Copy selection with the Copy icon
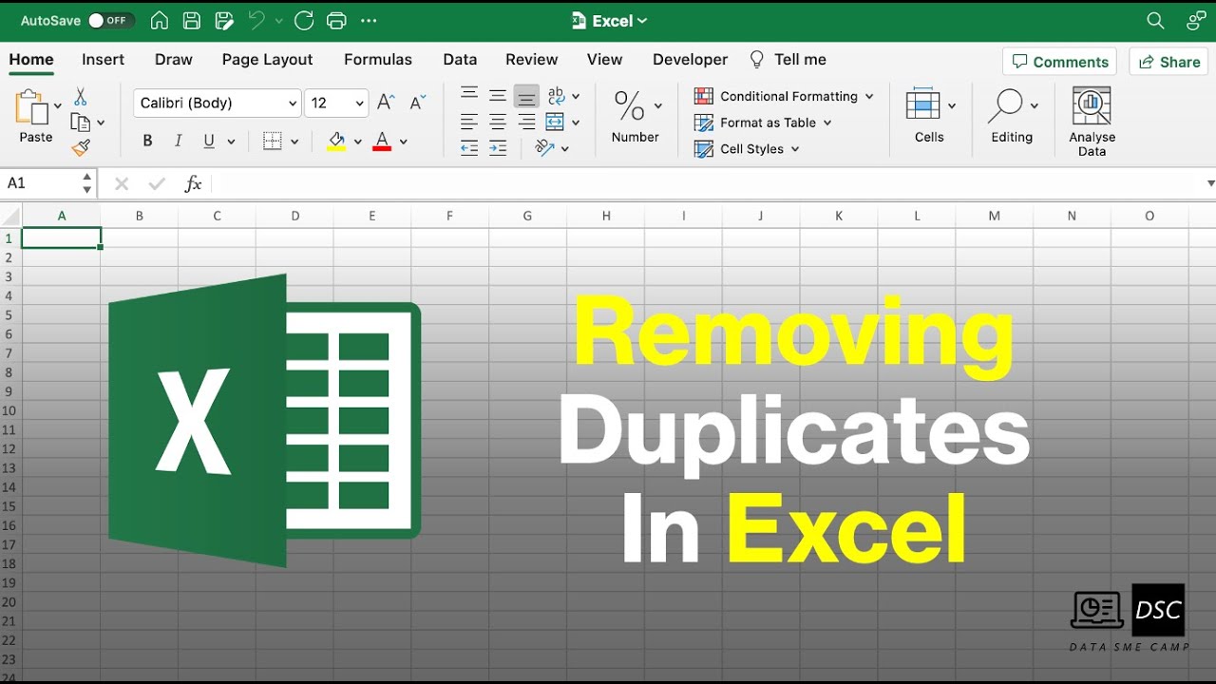This screenshot has height=684, width=1216. [81, 123]
